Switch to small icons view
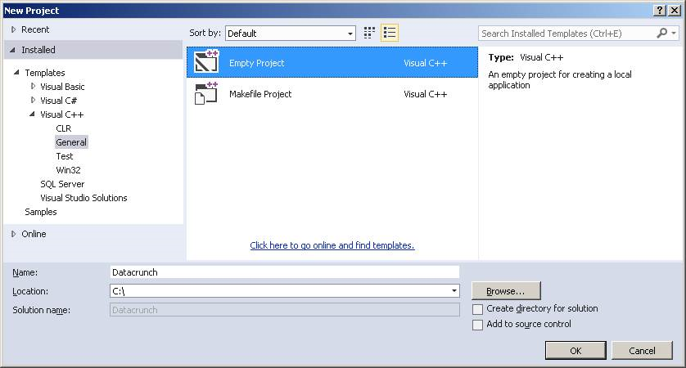Screen dimensions: 686x368 (x=369, y=33)
